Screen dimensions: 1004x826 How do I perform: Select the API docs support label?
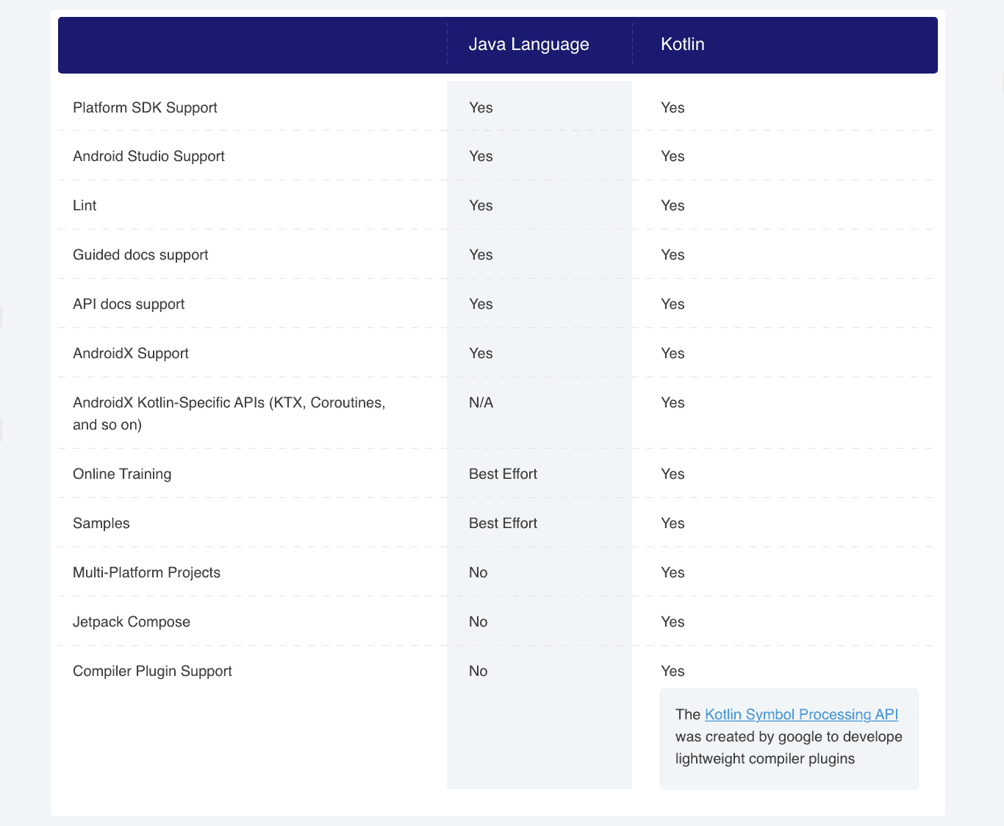click(129, 304)
